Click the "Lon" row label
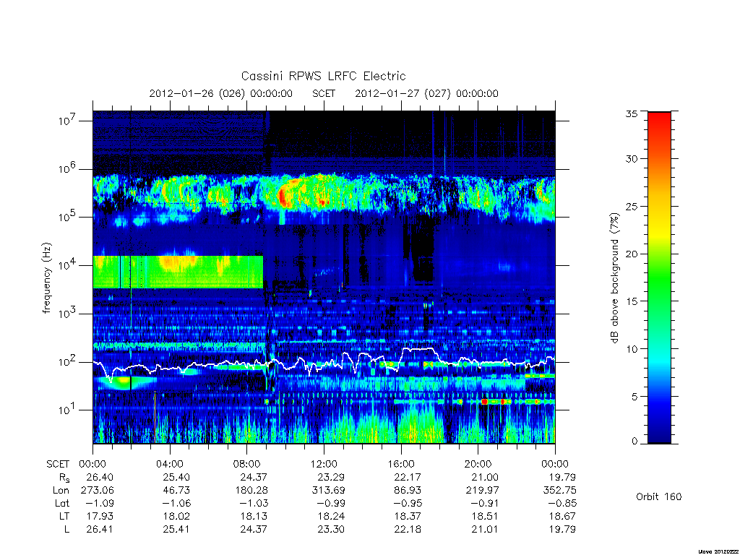Screen dimensions: 740x555 coord(61,491)
